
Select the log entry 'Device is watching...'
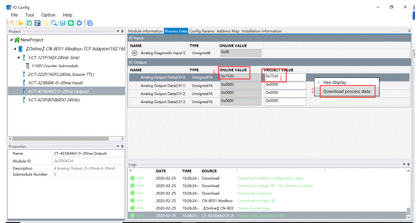[x=255, y=208]
